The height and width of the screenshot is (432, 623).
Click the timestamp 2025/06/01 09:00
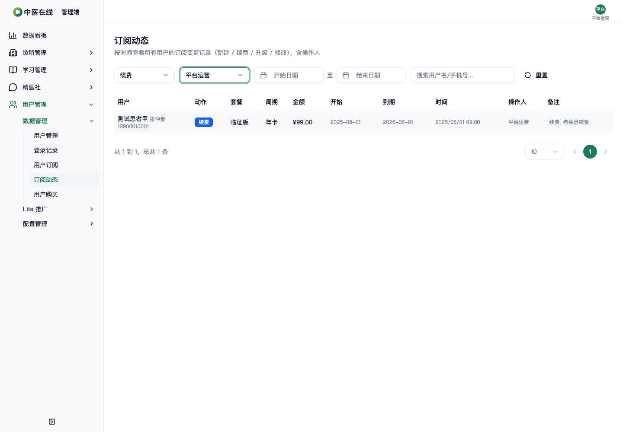[x=458, y=122]
